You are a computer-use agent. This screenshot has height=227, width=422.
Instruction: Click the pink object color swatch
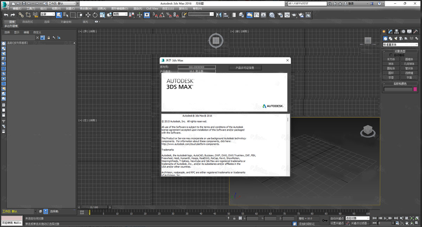[x=415, y=89]
